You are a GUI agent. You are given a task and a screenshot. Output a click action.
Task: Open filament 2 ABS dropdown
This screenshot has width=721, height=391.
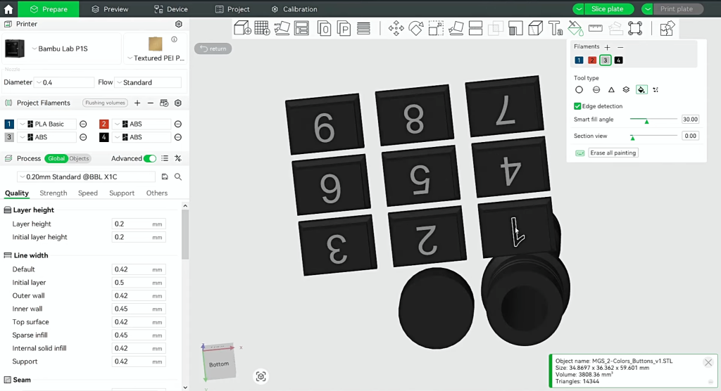click(142, 124)
